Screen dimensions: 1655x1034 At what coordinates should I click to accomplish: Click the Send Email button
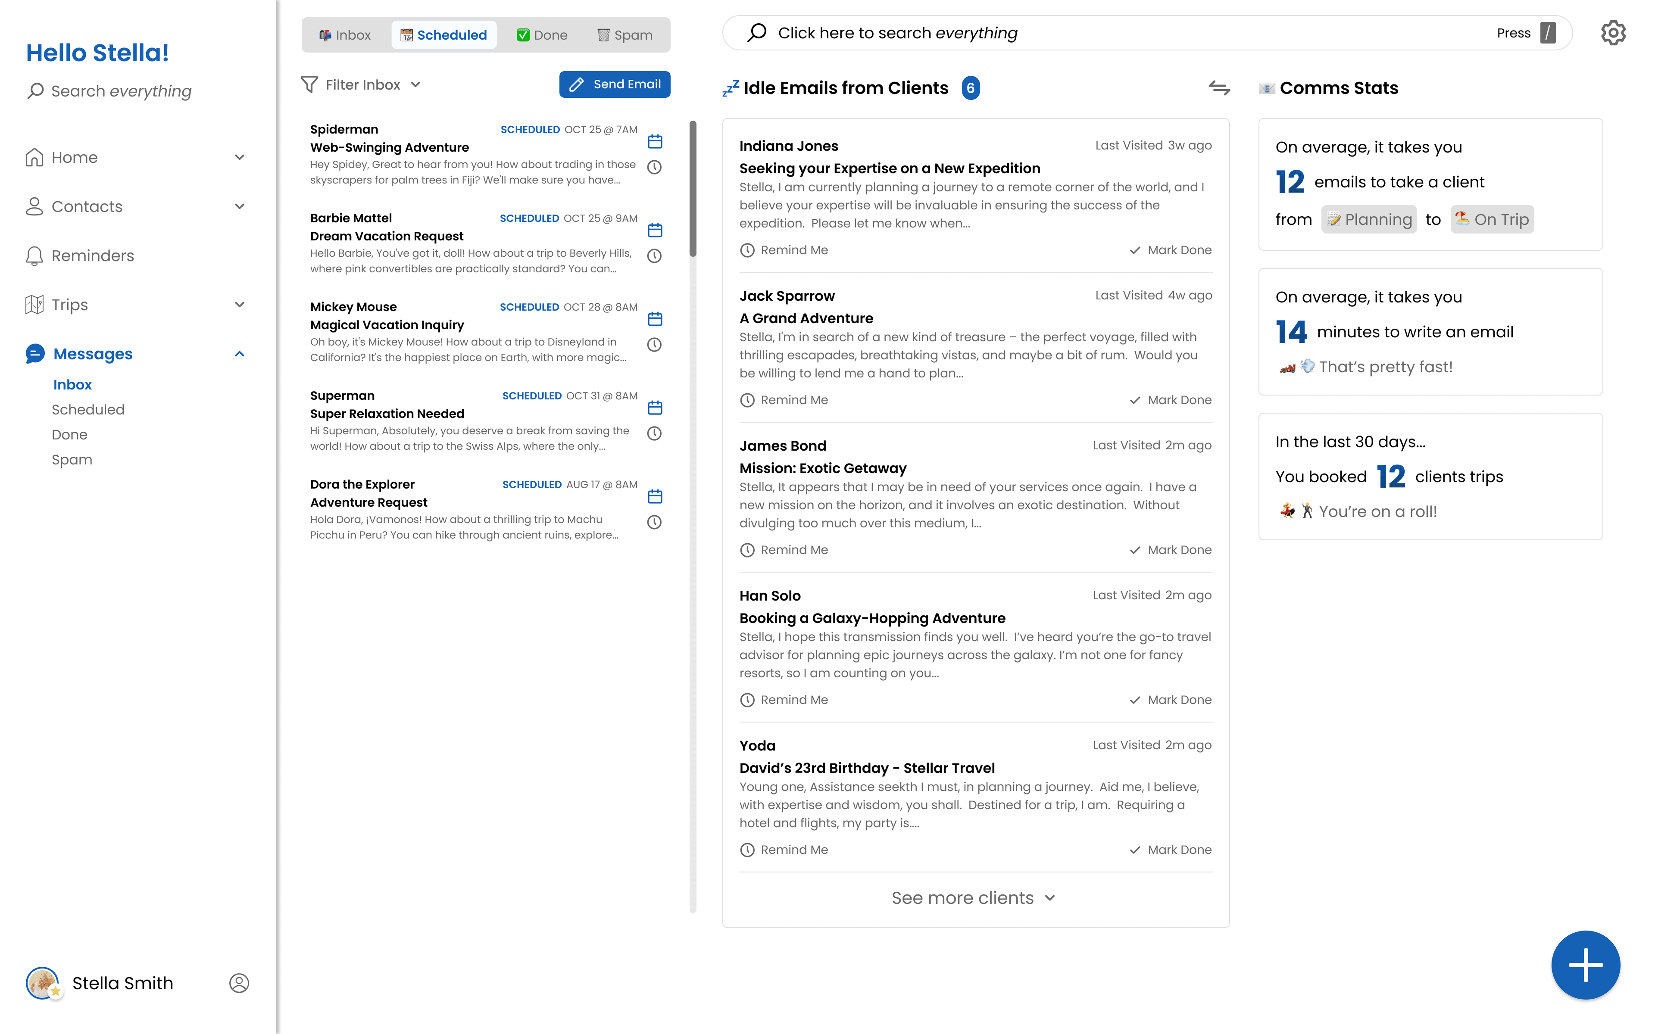[614, 84]
